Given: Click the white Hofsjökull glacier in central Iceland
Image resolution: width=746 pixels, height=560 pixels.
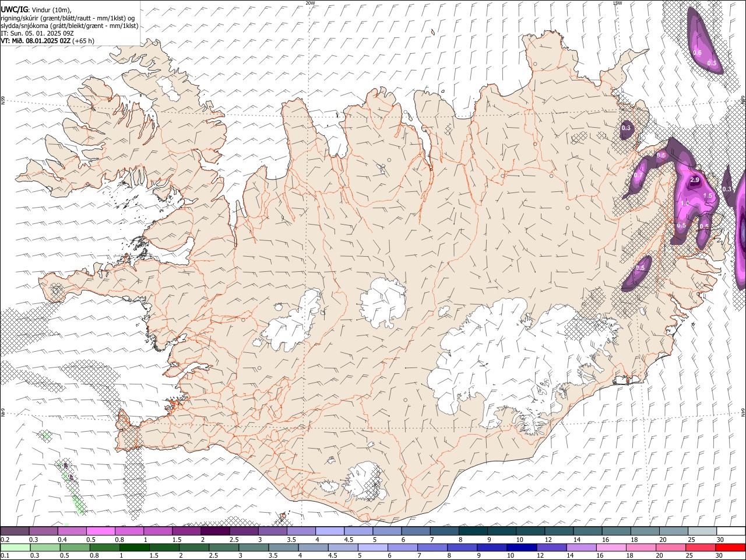Looking at the screenshot, I should 383,302.
